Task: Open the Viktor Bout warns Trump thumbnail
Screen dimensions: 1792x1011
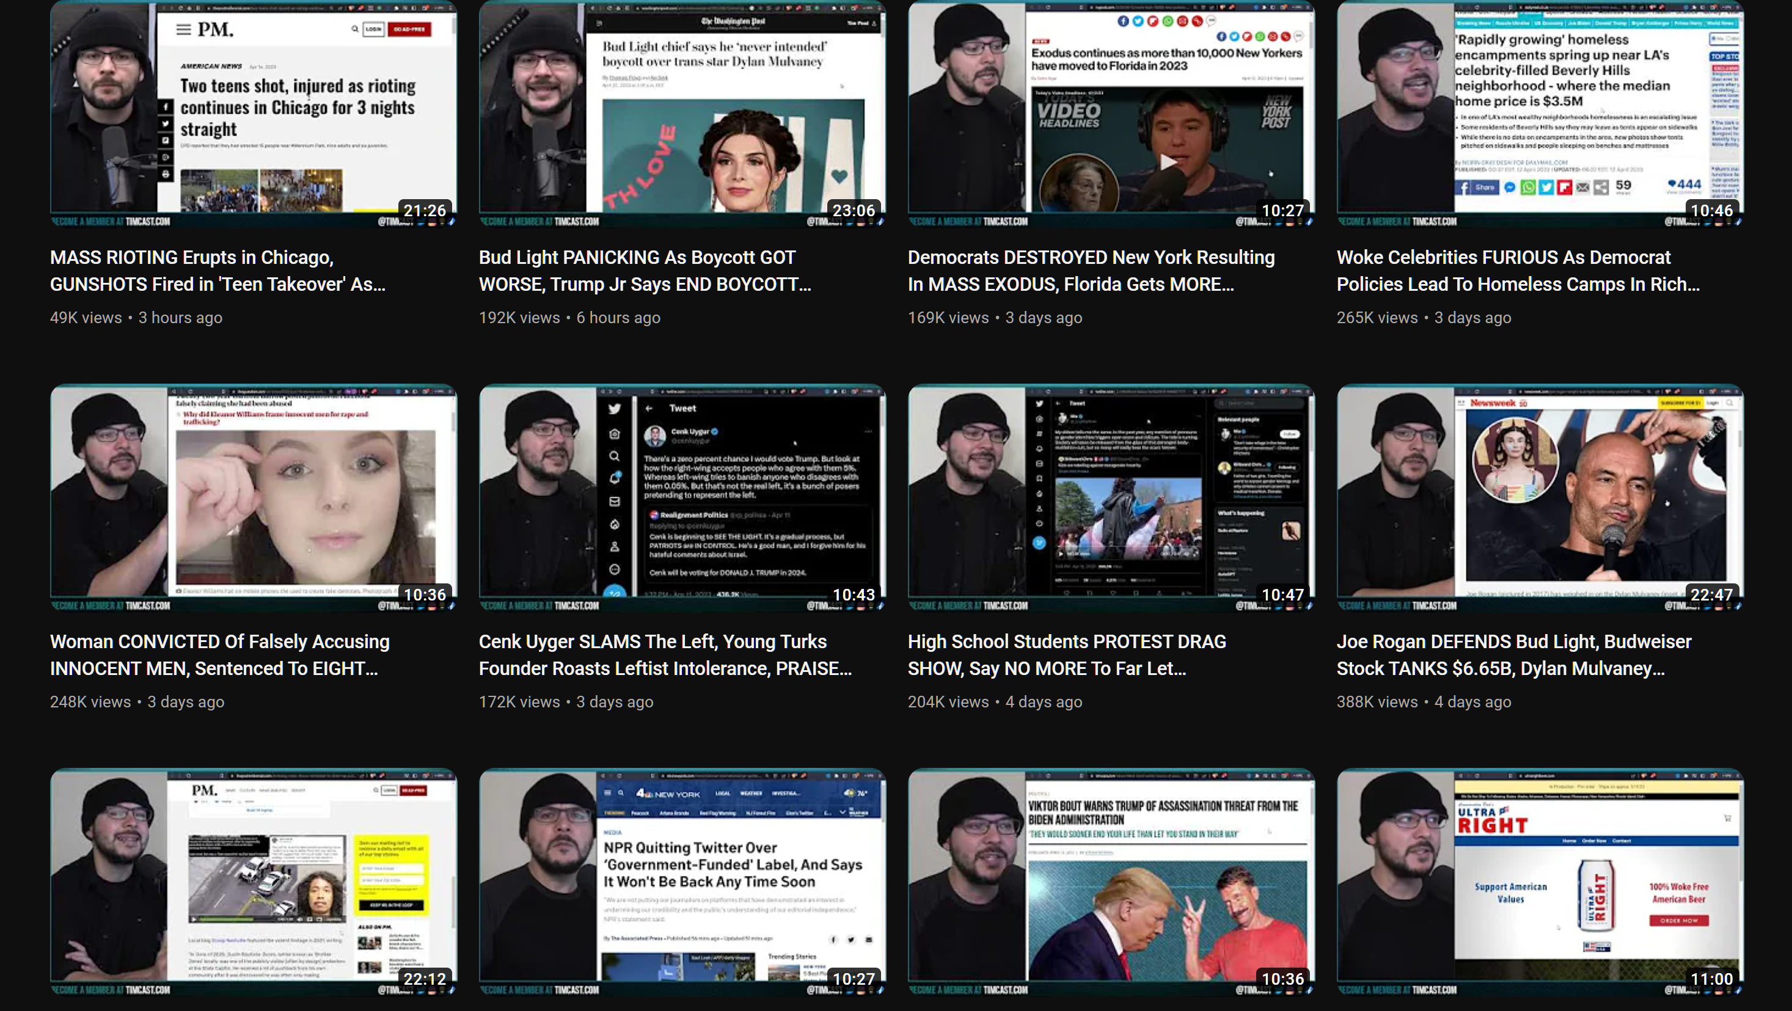Action: tap(1111, 882)
